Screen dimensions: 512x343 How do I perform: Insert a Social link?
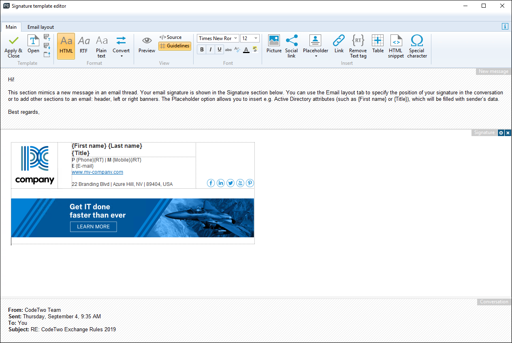point(291,46)
